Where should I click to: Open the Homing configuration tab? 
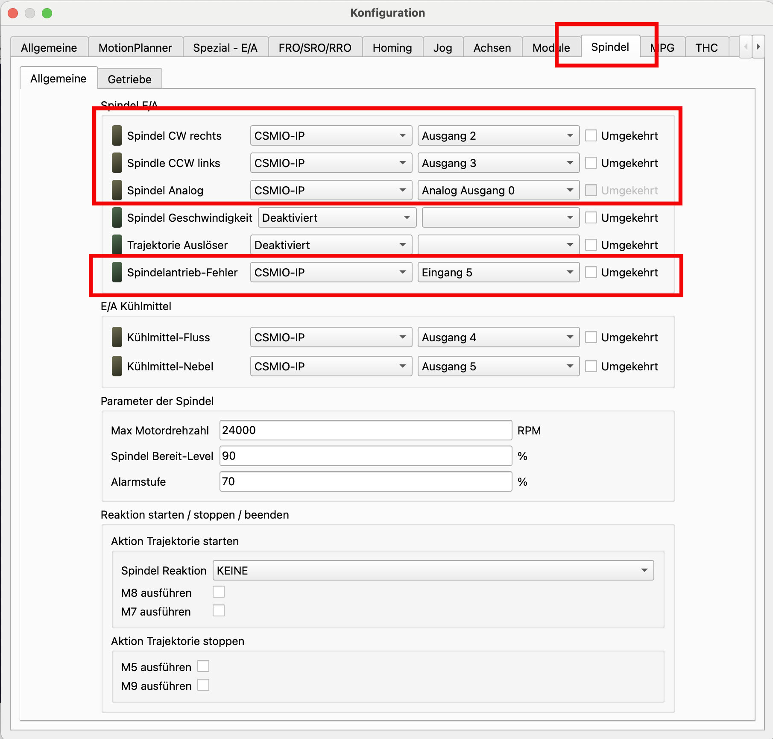392,48
